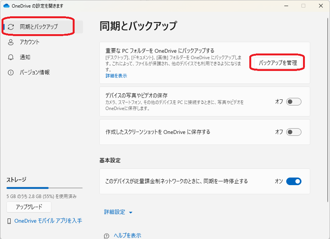Image resolution: width=330 pixels, height=239 pixels.
Task: Open the 詳細を表示 link
Action: [116, 76]
